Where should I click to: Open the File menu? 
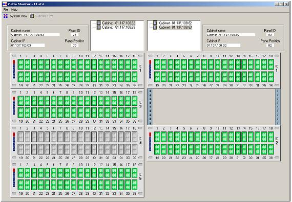click(x=6, y=10)
